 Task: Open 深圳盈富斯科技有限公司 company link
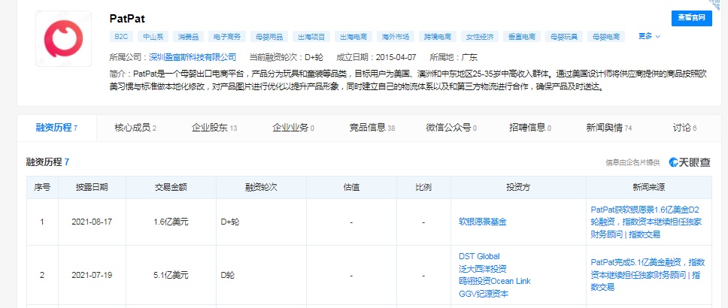tap(193, 58)
